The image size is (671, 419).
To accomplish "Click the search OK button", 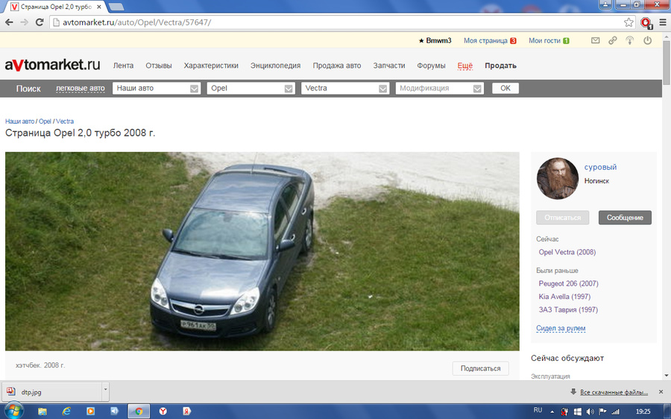I will click(505, 88).
